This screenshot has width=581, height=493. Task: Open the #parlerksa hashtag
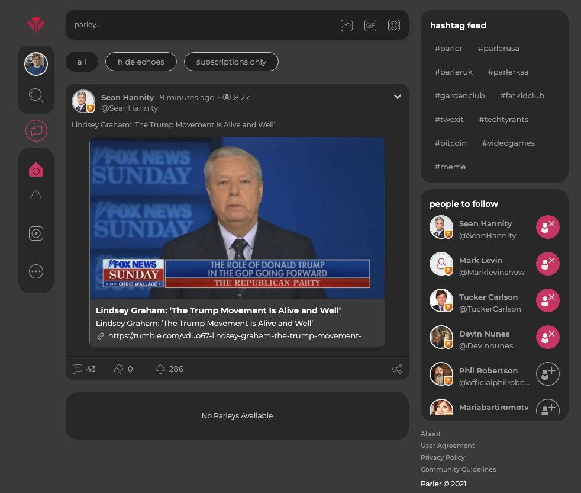pos(508,72)
